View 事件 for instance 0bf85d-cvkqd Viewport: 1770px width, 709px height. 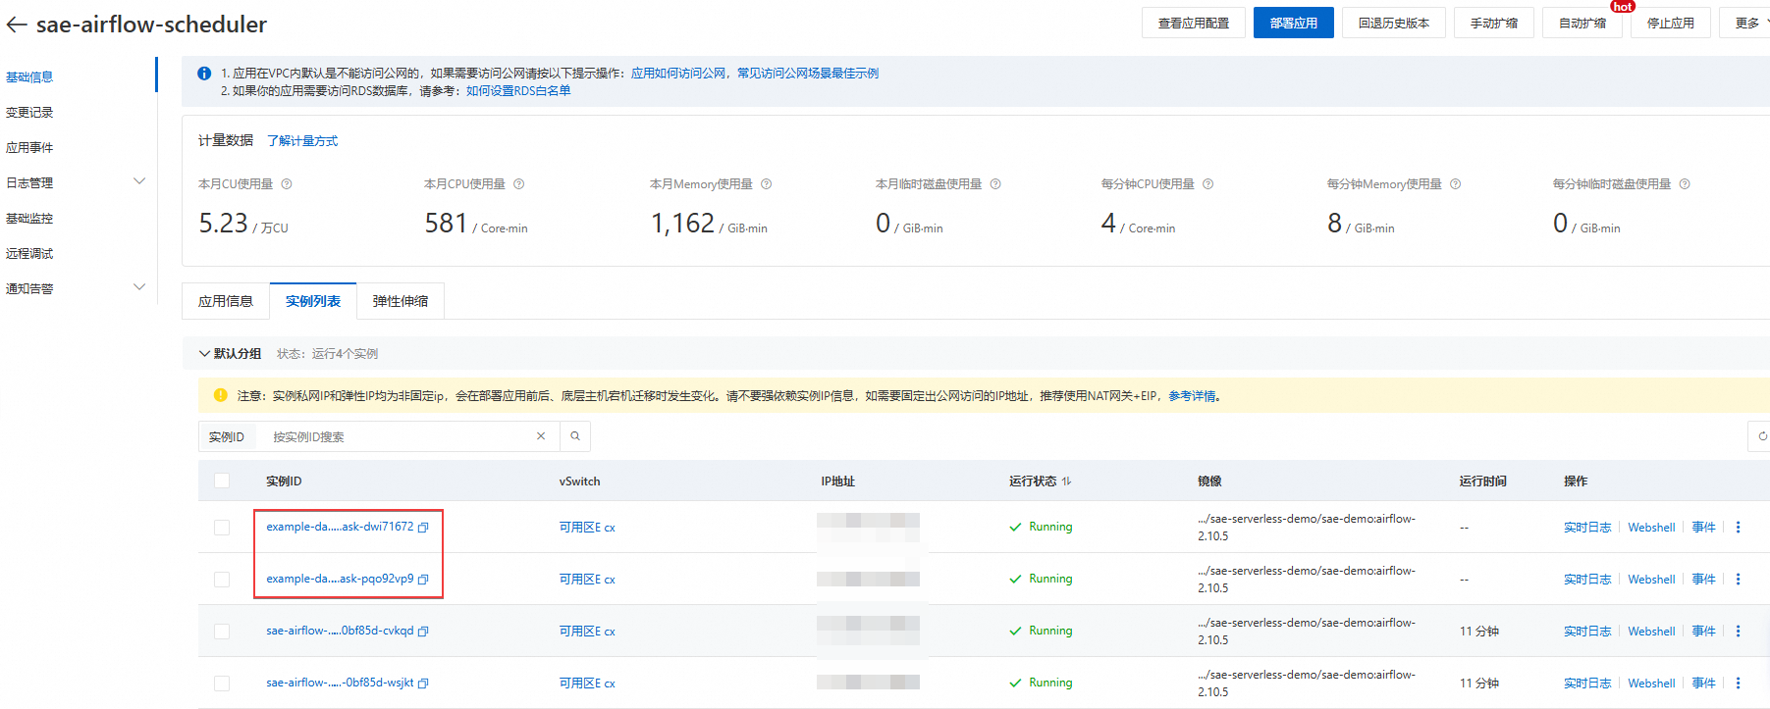point(1703,632)
